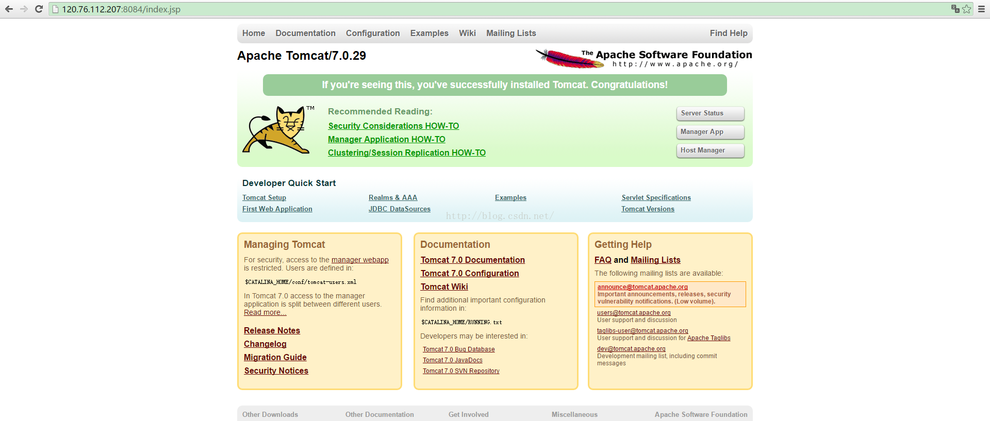Open the Chrome hamburger menu
This screenshot has height=421, width=990.
[x=981, y=9]
